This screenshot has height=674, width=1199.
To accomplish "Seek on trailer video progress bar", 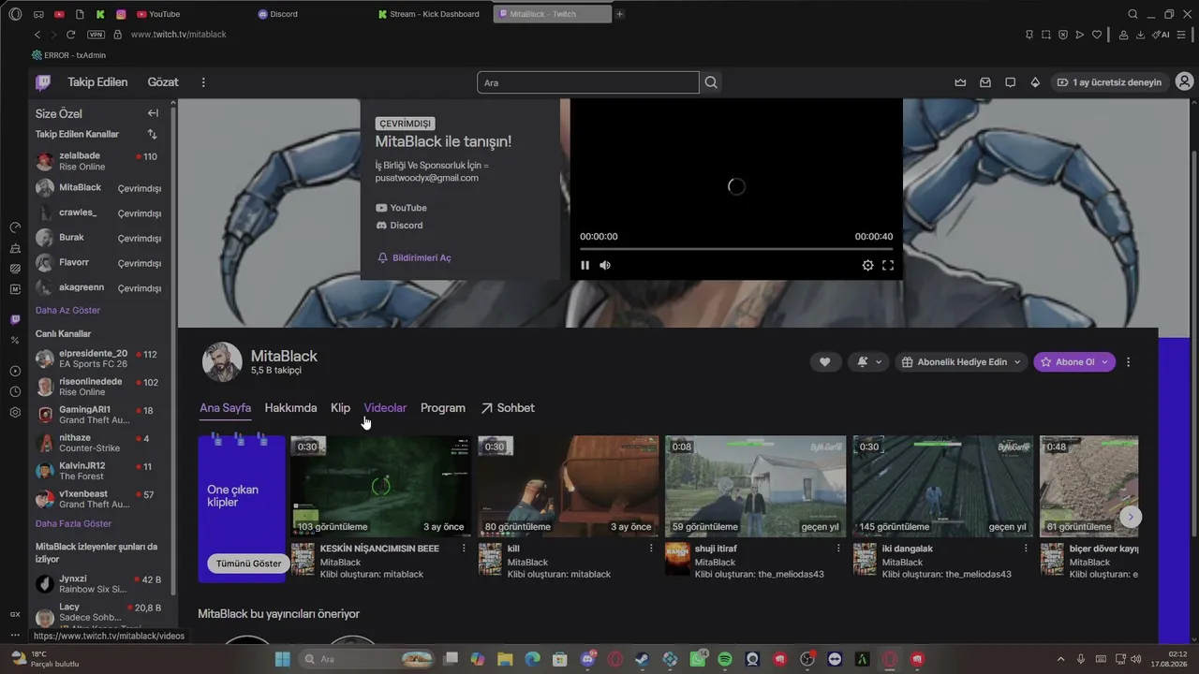I will [736, 249].
